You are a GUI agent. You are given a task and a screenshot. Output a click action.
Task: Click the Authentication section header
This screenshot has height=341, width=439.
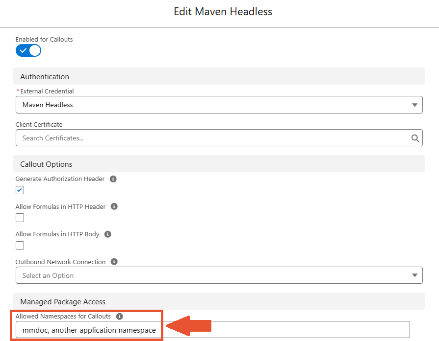(x=219, y=76)
